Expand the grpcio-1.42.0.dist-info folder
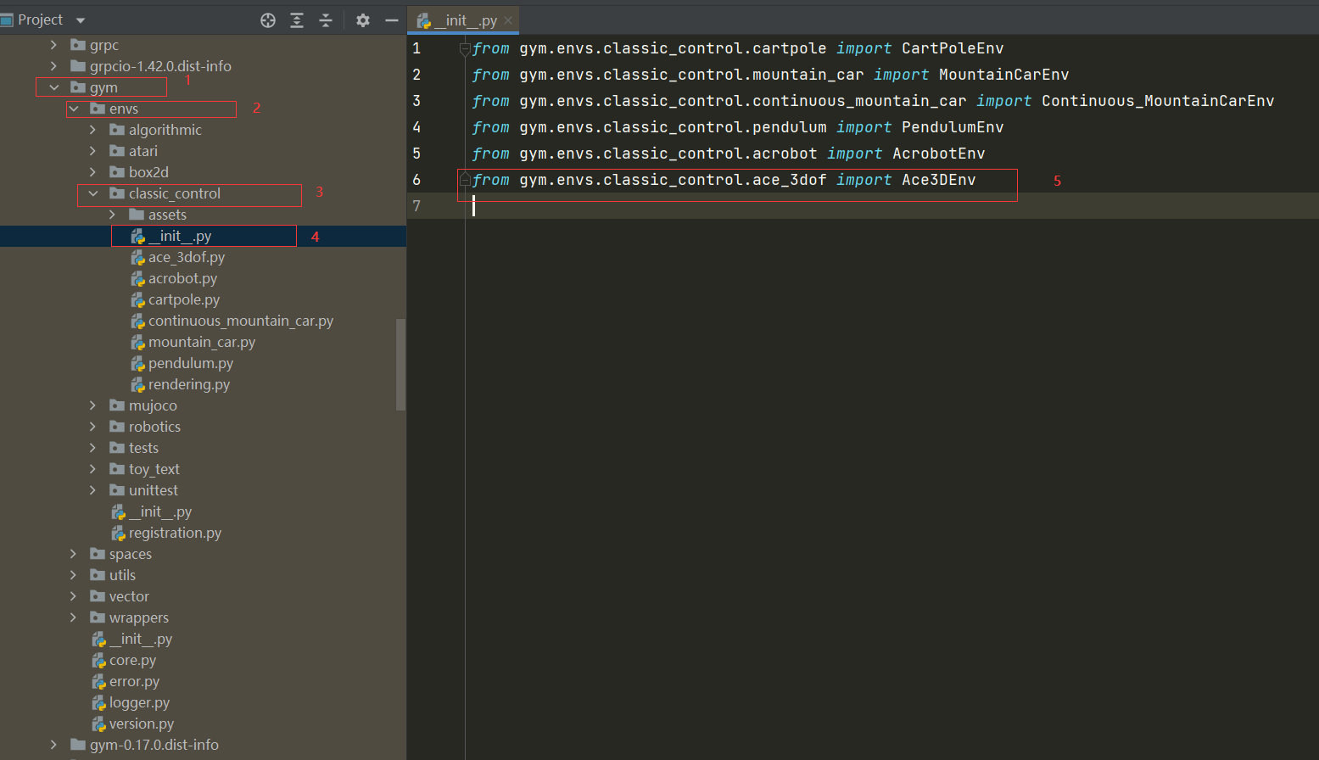The height and width of the screenshot is (760, 1319). click(x=53, y=66)
